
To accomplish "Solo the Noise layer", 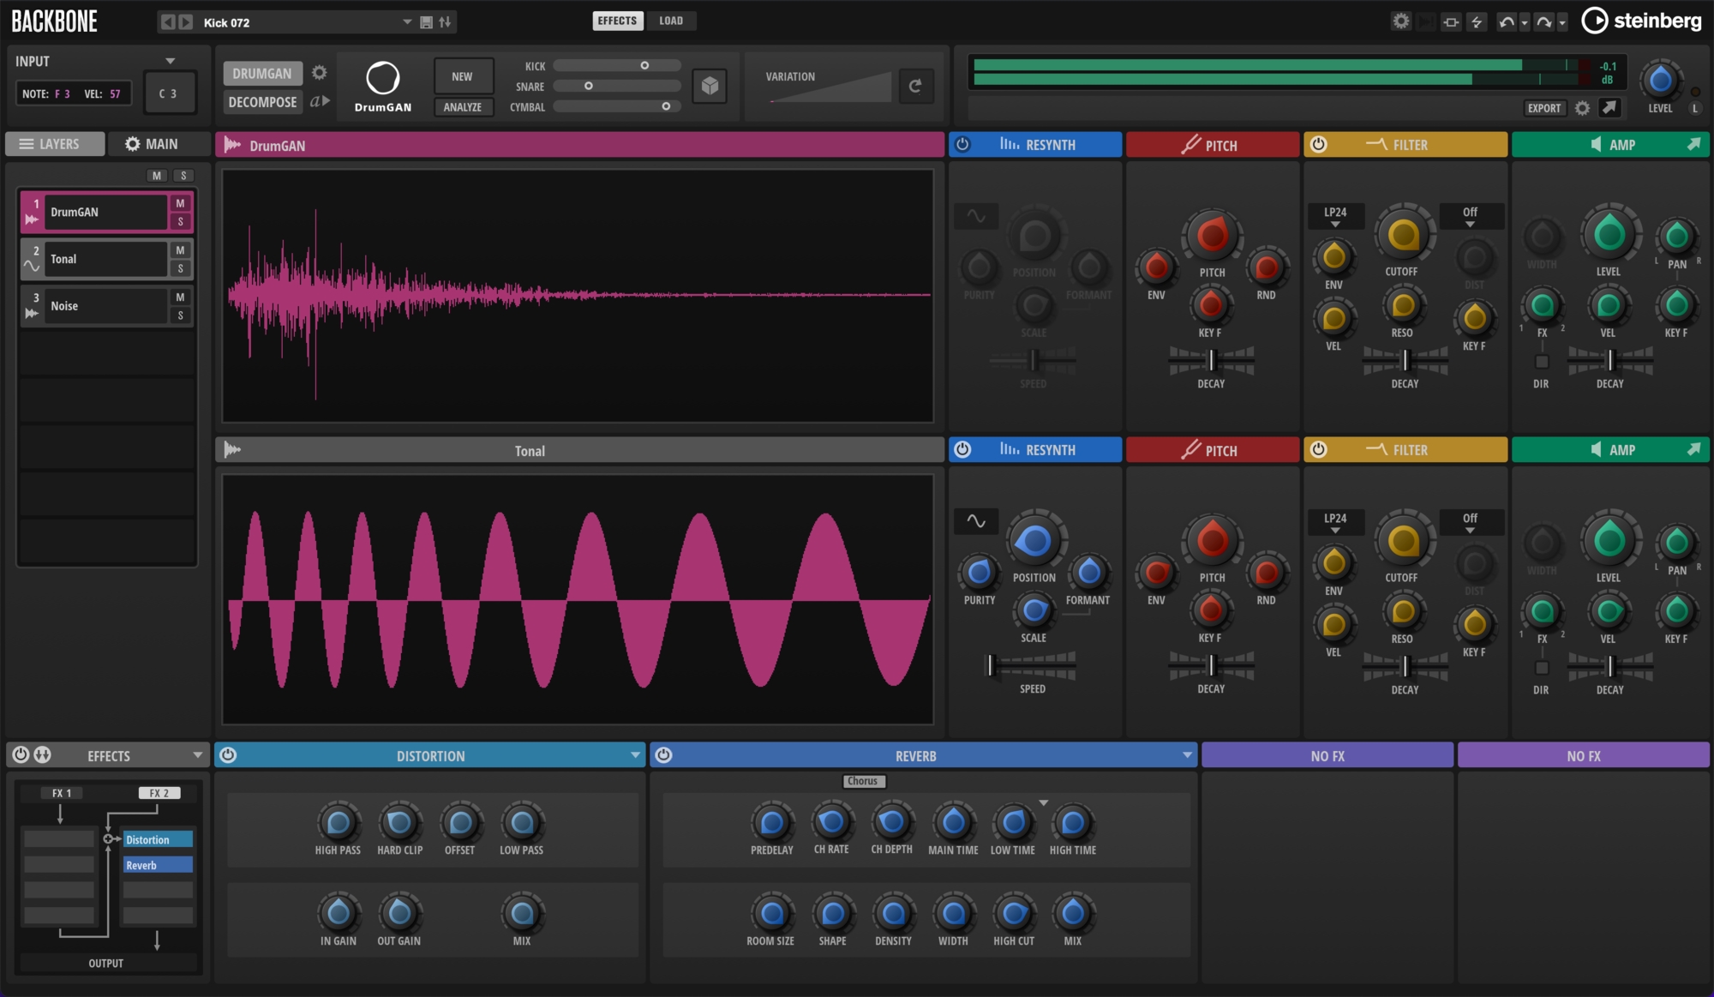I will [180, 315].
